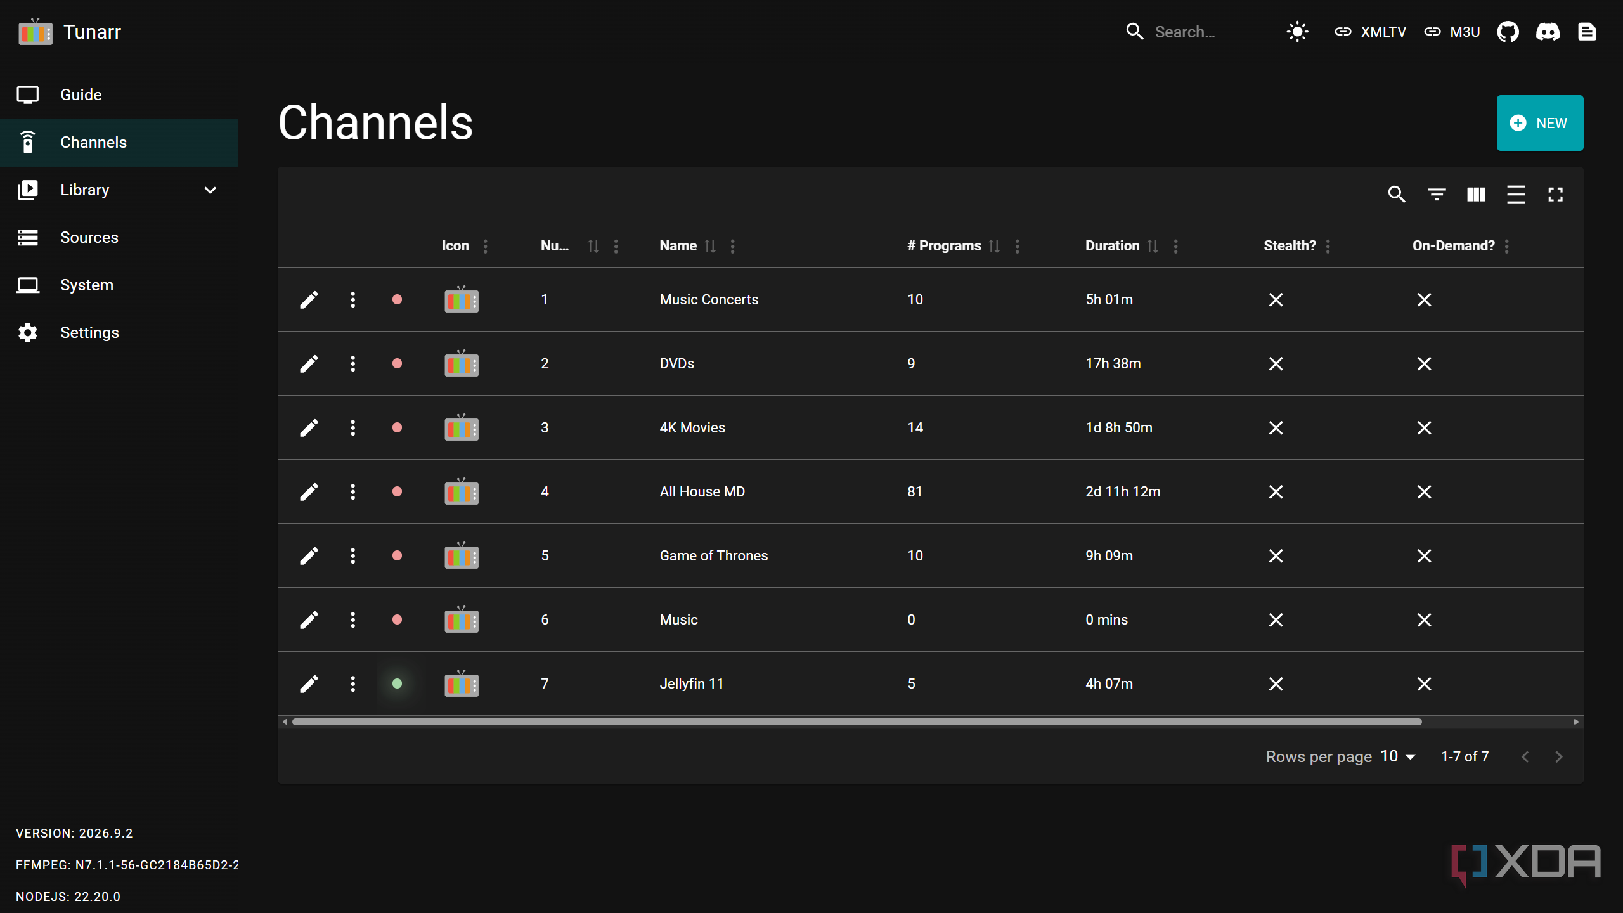The width and height of the screenshot is (1623, 913).
Task: Copy the M3U link
Action: 1452,32
